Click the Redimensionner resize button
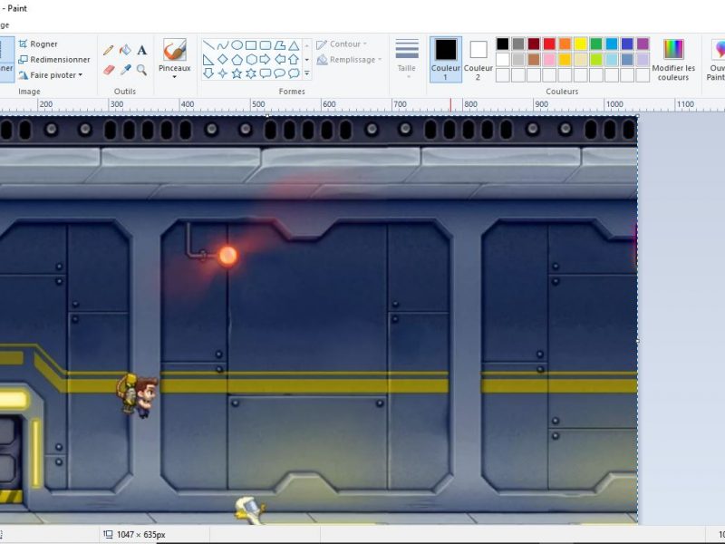The width and height of the screenshot is (725, 544). (54, 60)
